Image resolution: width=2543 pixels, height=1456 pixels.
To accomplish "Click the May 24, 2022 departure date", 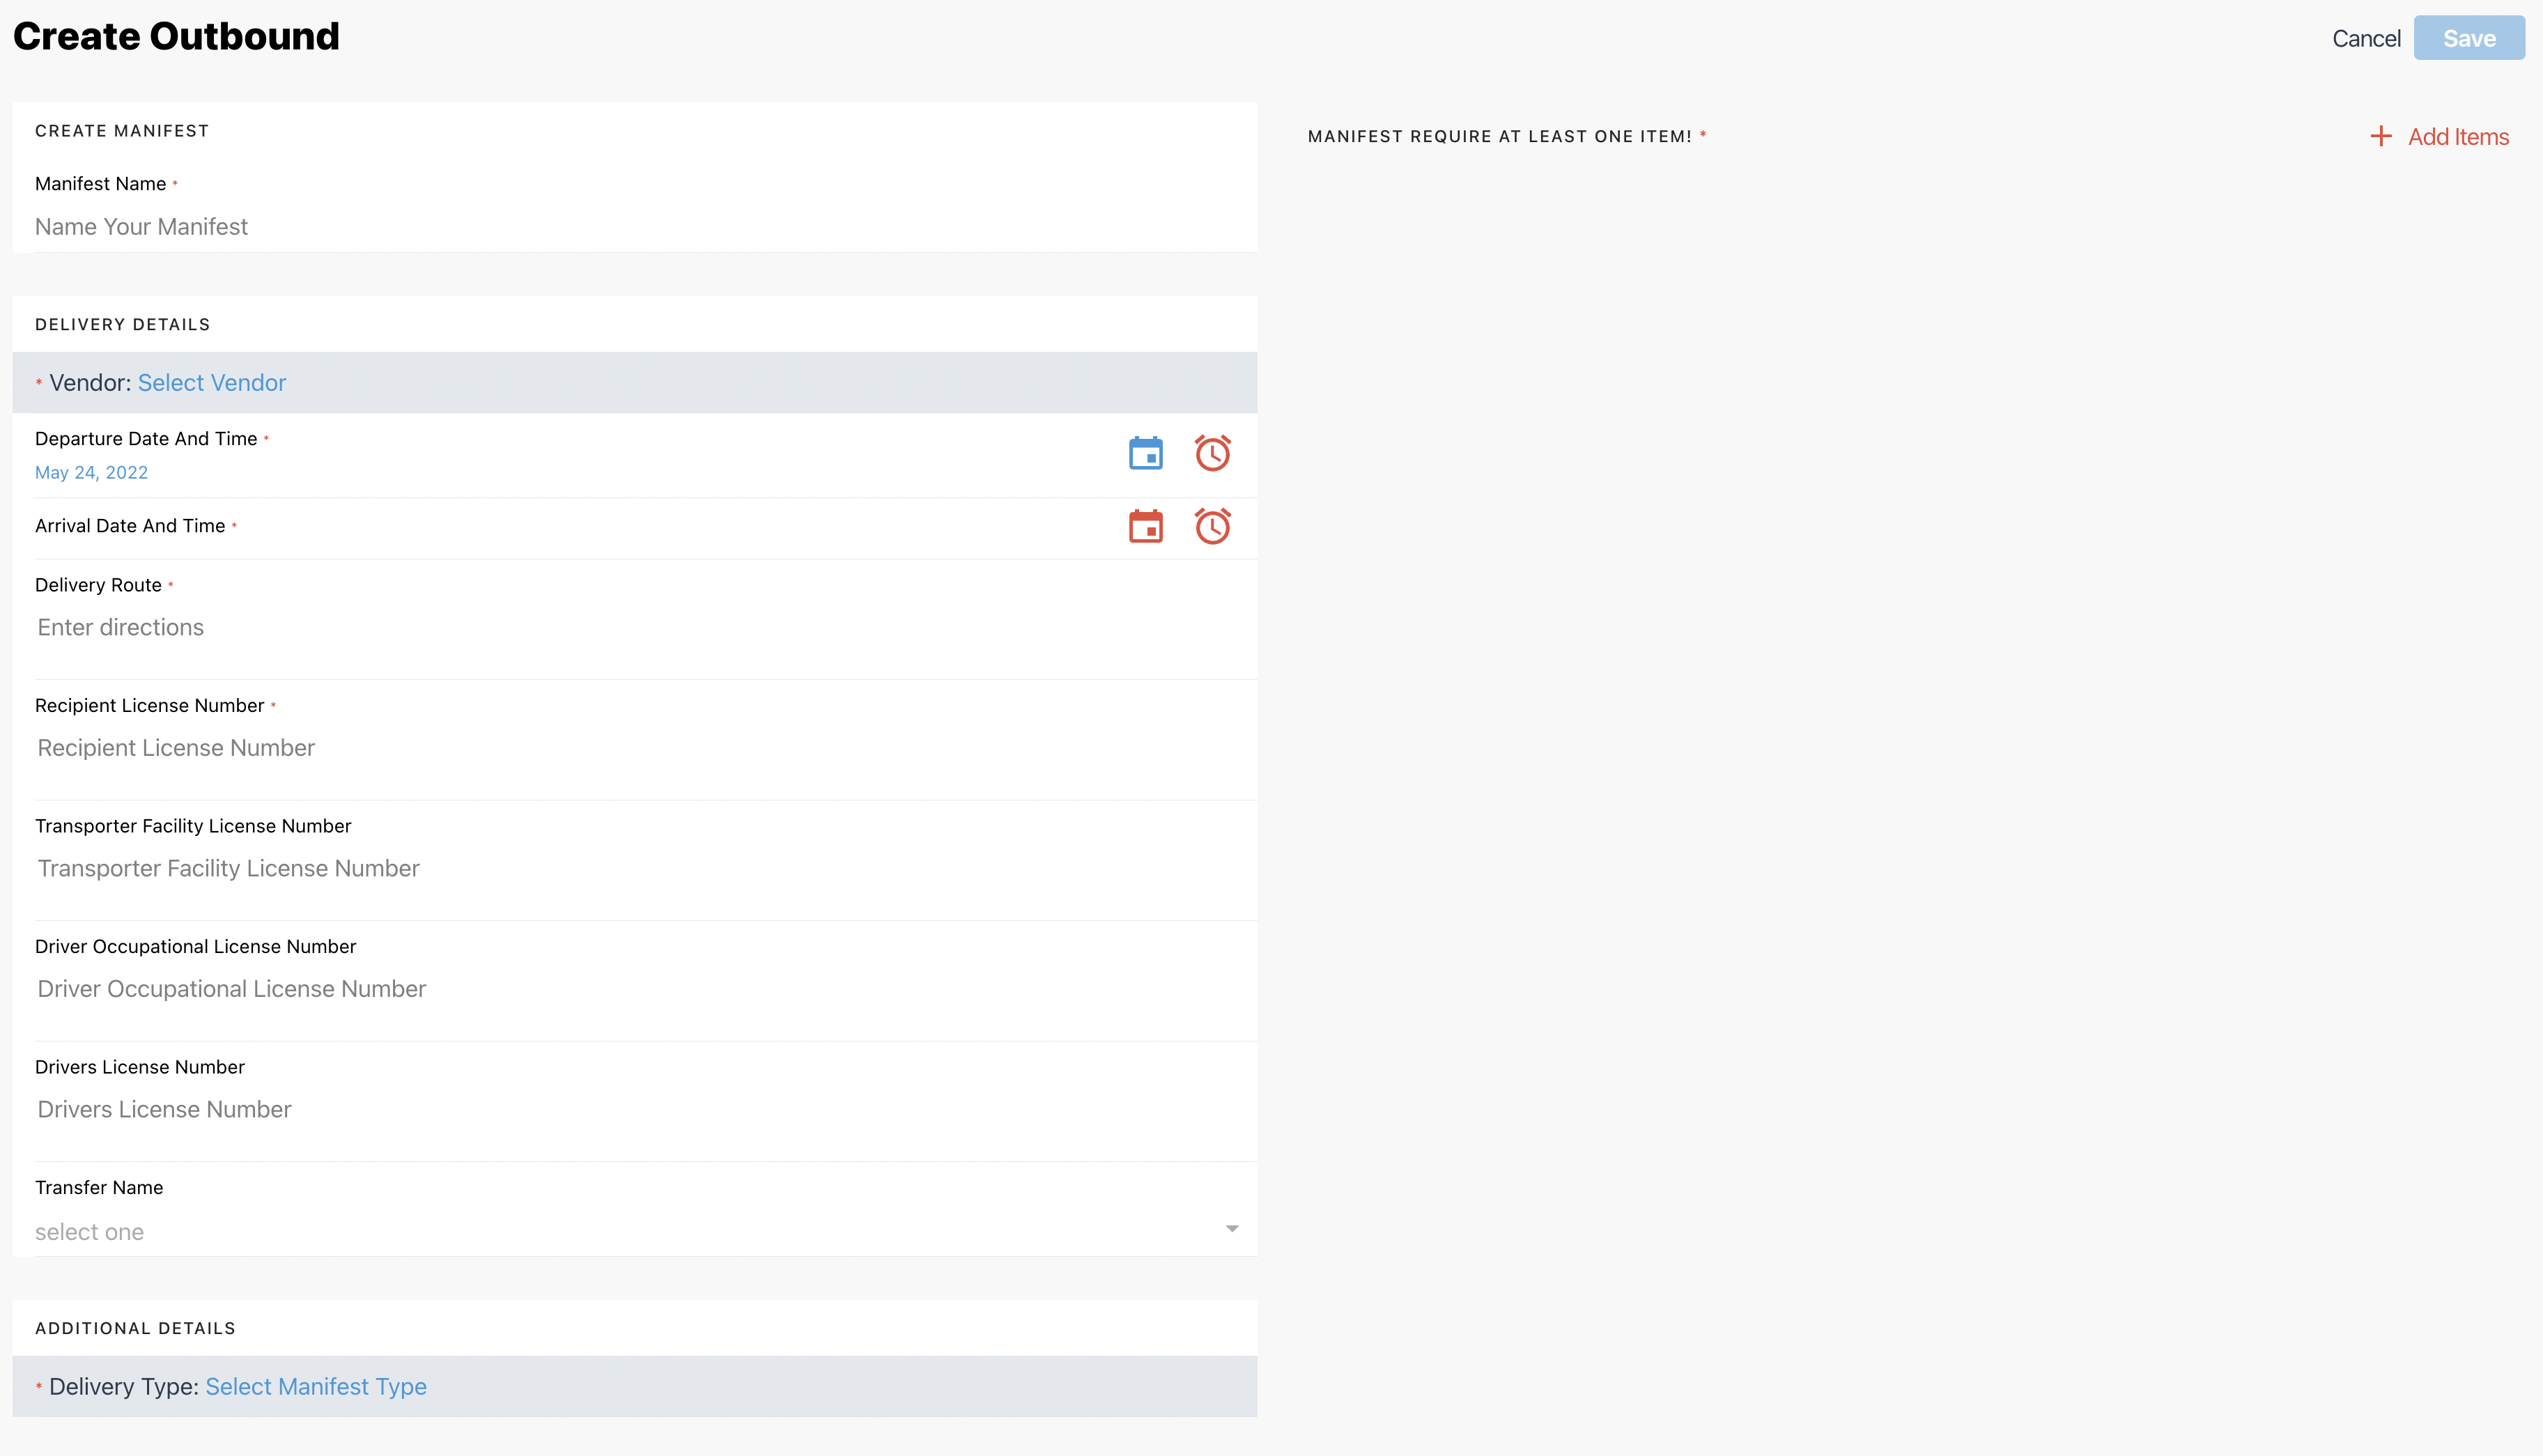I will coord(91,473).
